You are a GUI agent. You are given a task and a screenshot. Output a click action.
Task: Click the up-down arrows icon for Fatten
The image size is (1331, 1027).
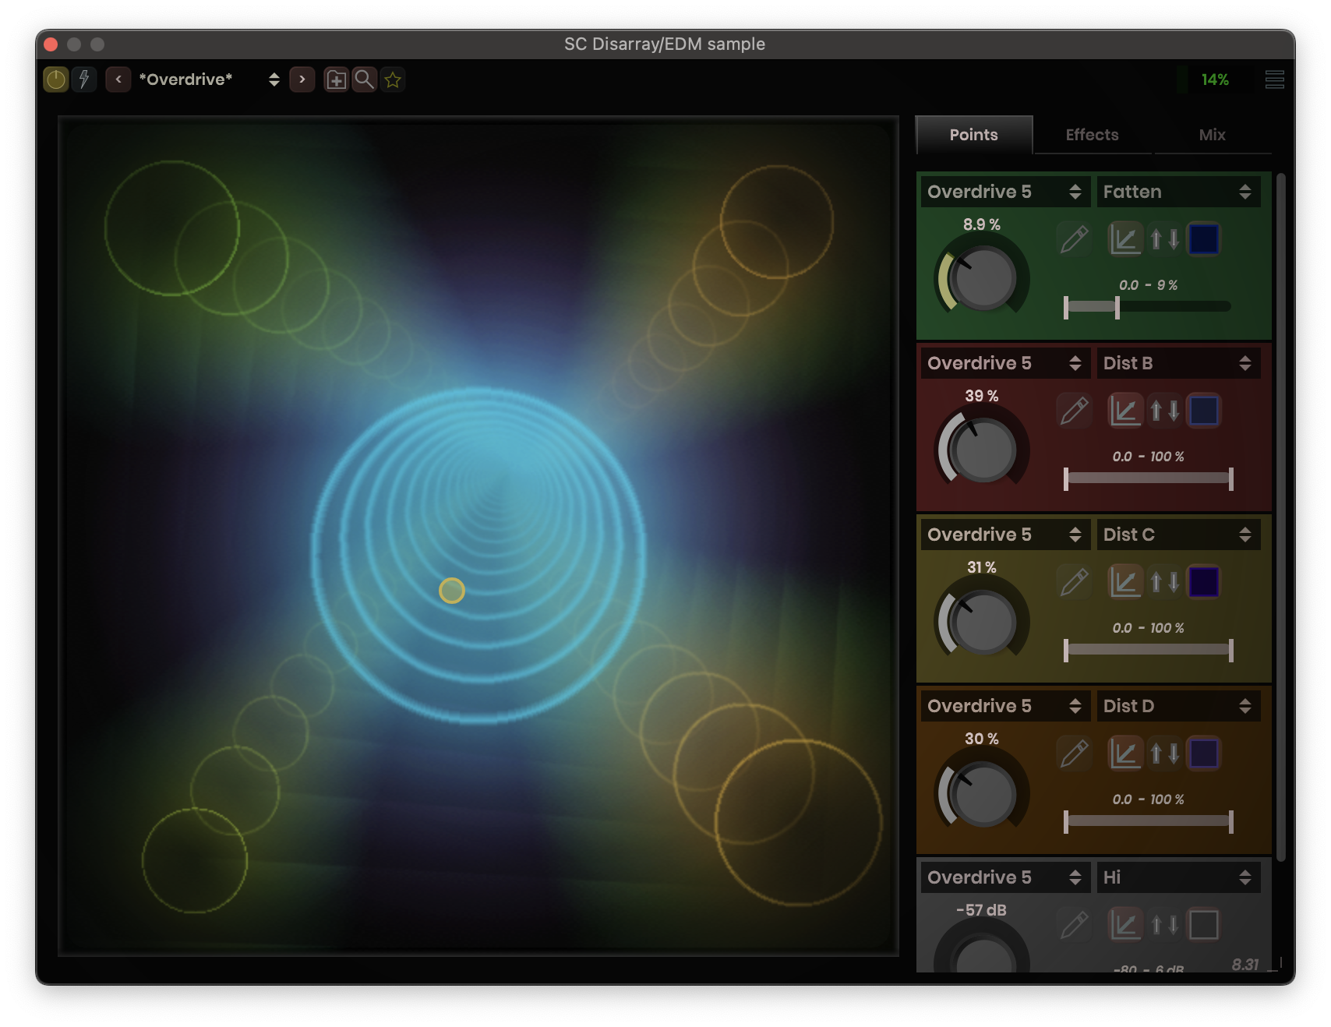pos(1165,239)
